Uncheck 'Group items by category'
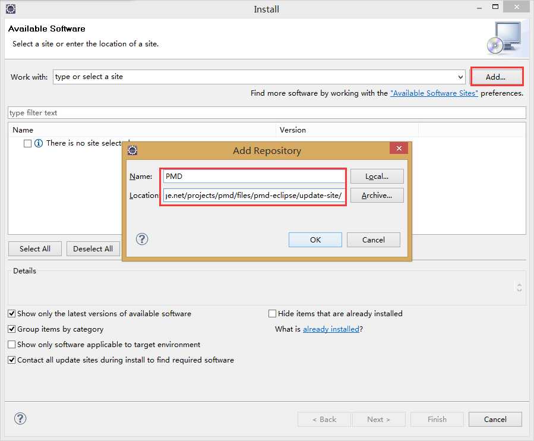534x441 pixels. pyautogui.click(x=11, y=329)
